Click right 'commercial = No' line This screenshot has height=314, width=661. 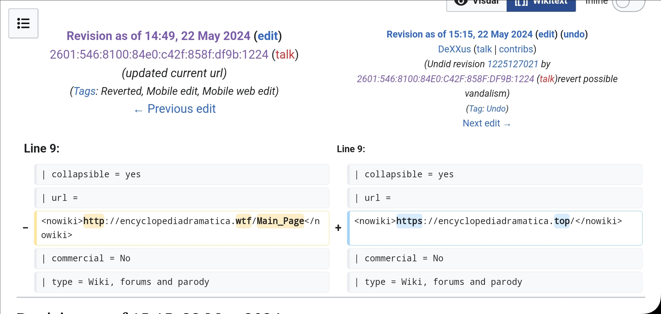[x=495, y=259]
